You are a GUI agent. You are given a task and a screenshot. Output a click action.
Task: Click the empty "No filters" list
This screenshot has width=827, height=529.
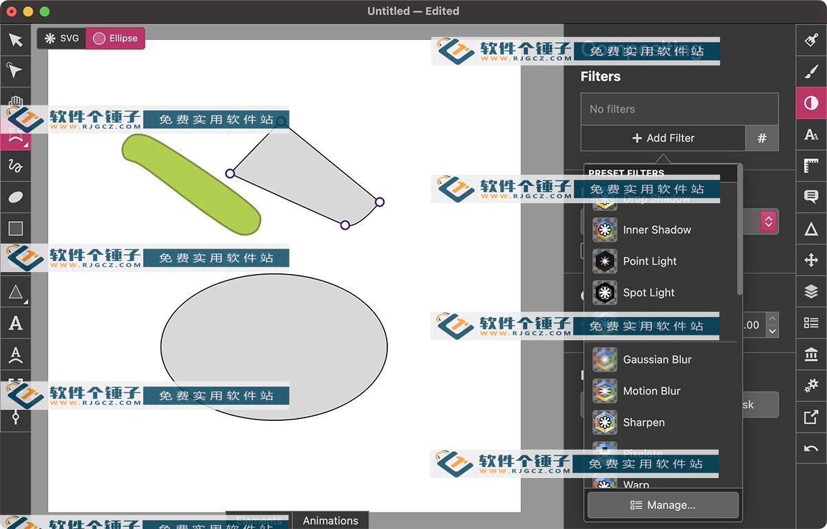coord(680,109)
